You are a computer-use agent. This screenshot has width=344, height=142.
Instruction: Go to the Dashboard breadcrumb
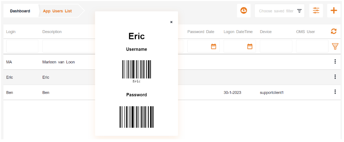(20, 11)
